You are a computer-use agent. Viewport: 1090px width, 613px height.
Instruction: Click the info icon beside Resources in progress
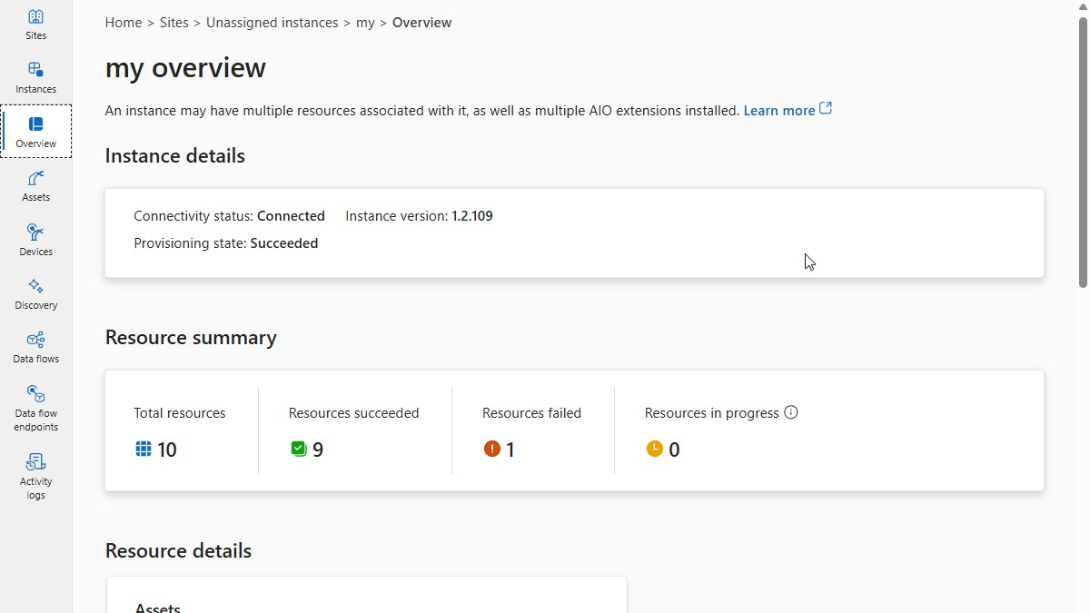point(791,412)
